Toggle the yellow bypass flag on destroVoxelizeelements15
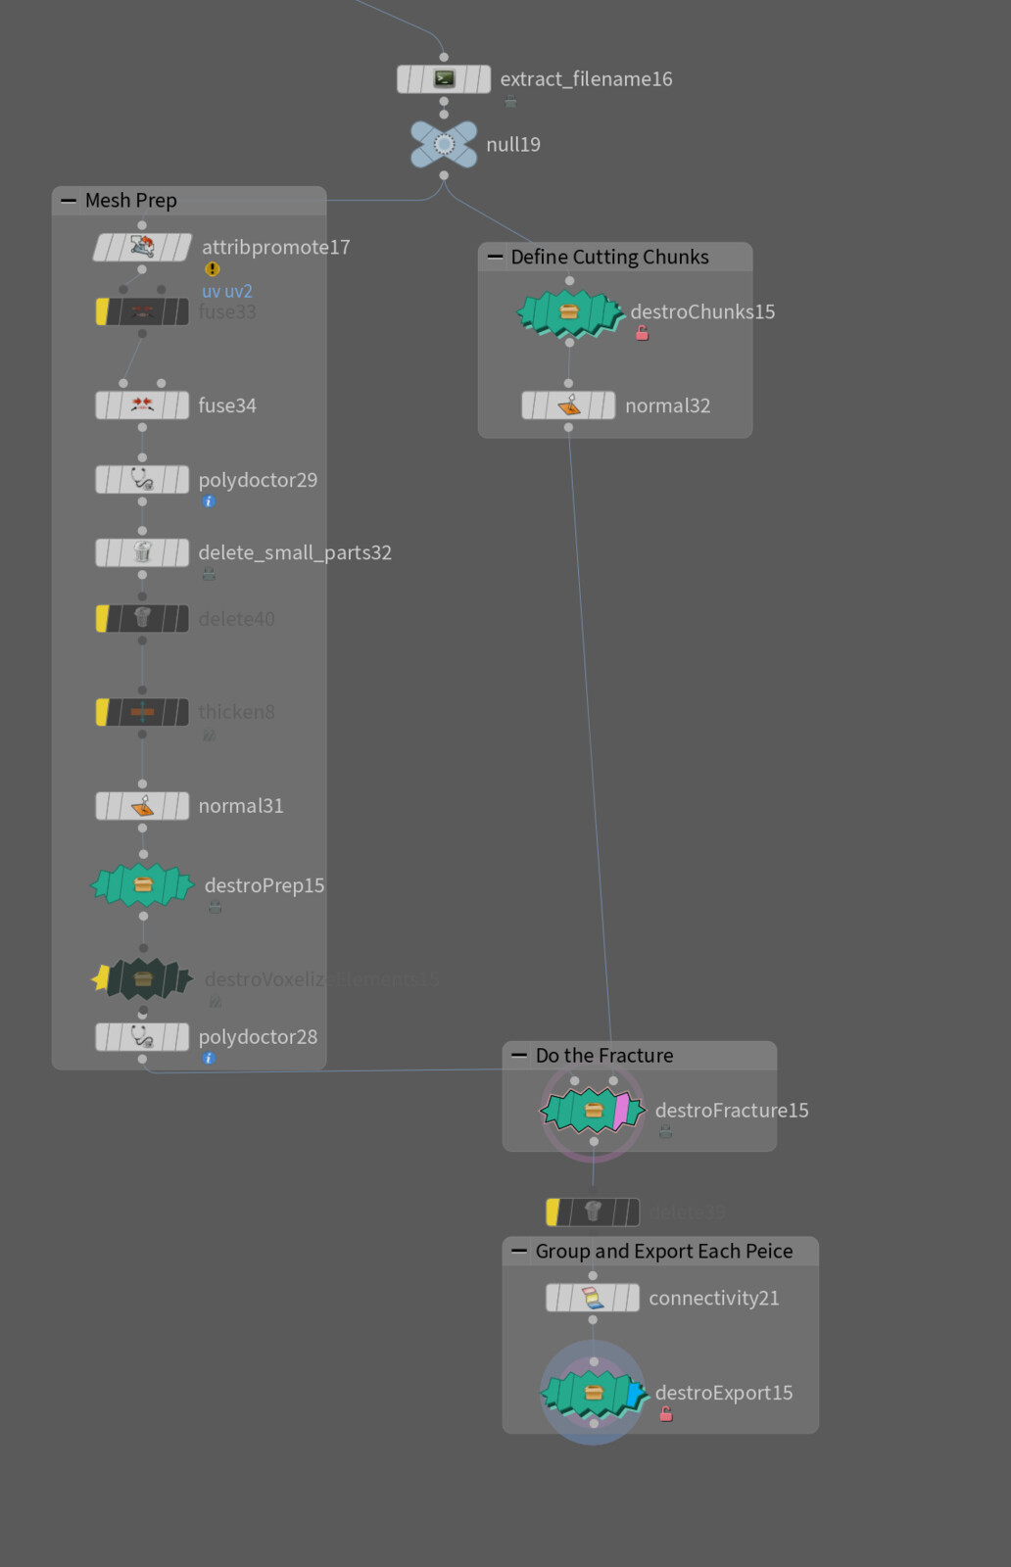1011x1567 pixels. pos(100,977)
